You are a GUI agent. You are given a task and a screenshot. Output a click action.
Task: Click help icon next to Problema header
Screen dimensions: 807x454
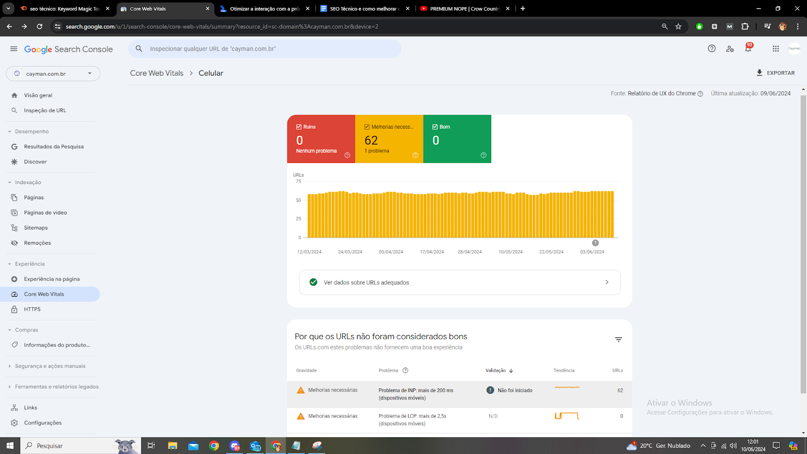click(406, 370)
